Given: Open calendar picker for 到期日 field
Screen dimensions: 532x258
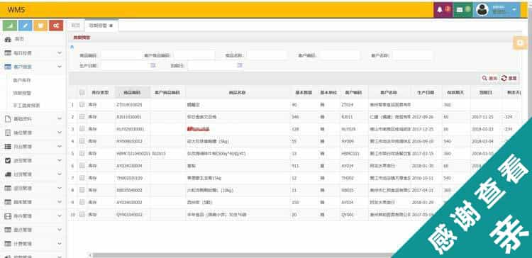Looking at the screenshot, I should pos(240,65).
